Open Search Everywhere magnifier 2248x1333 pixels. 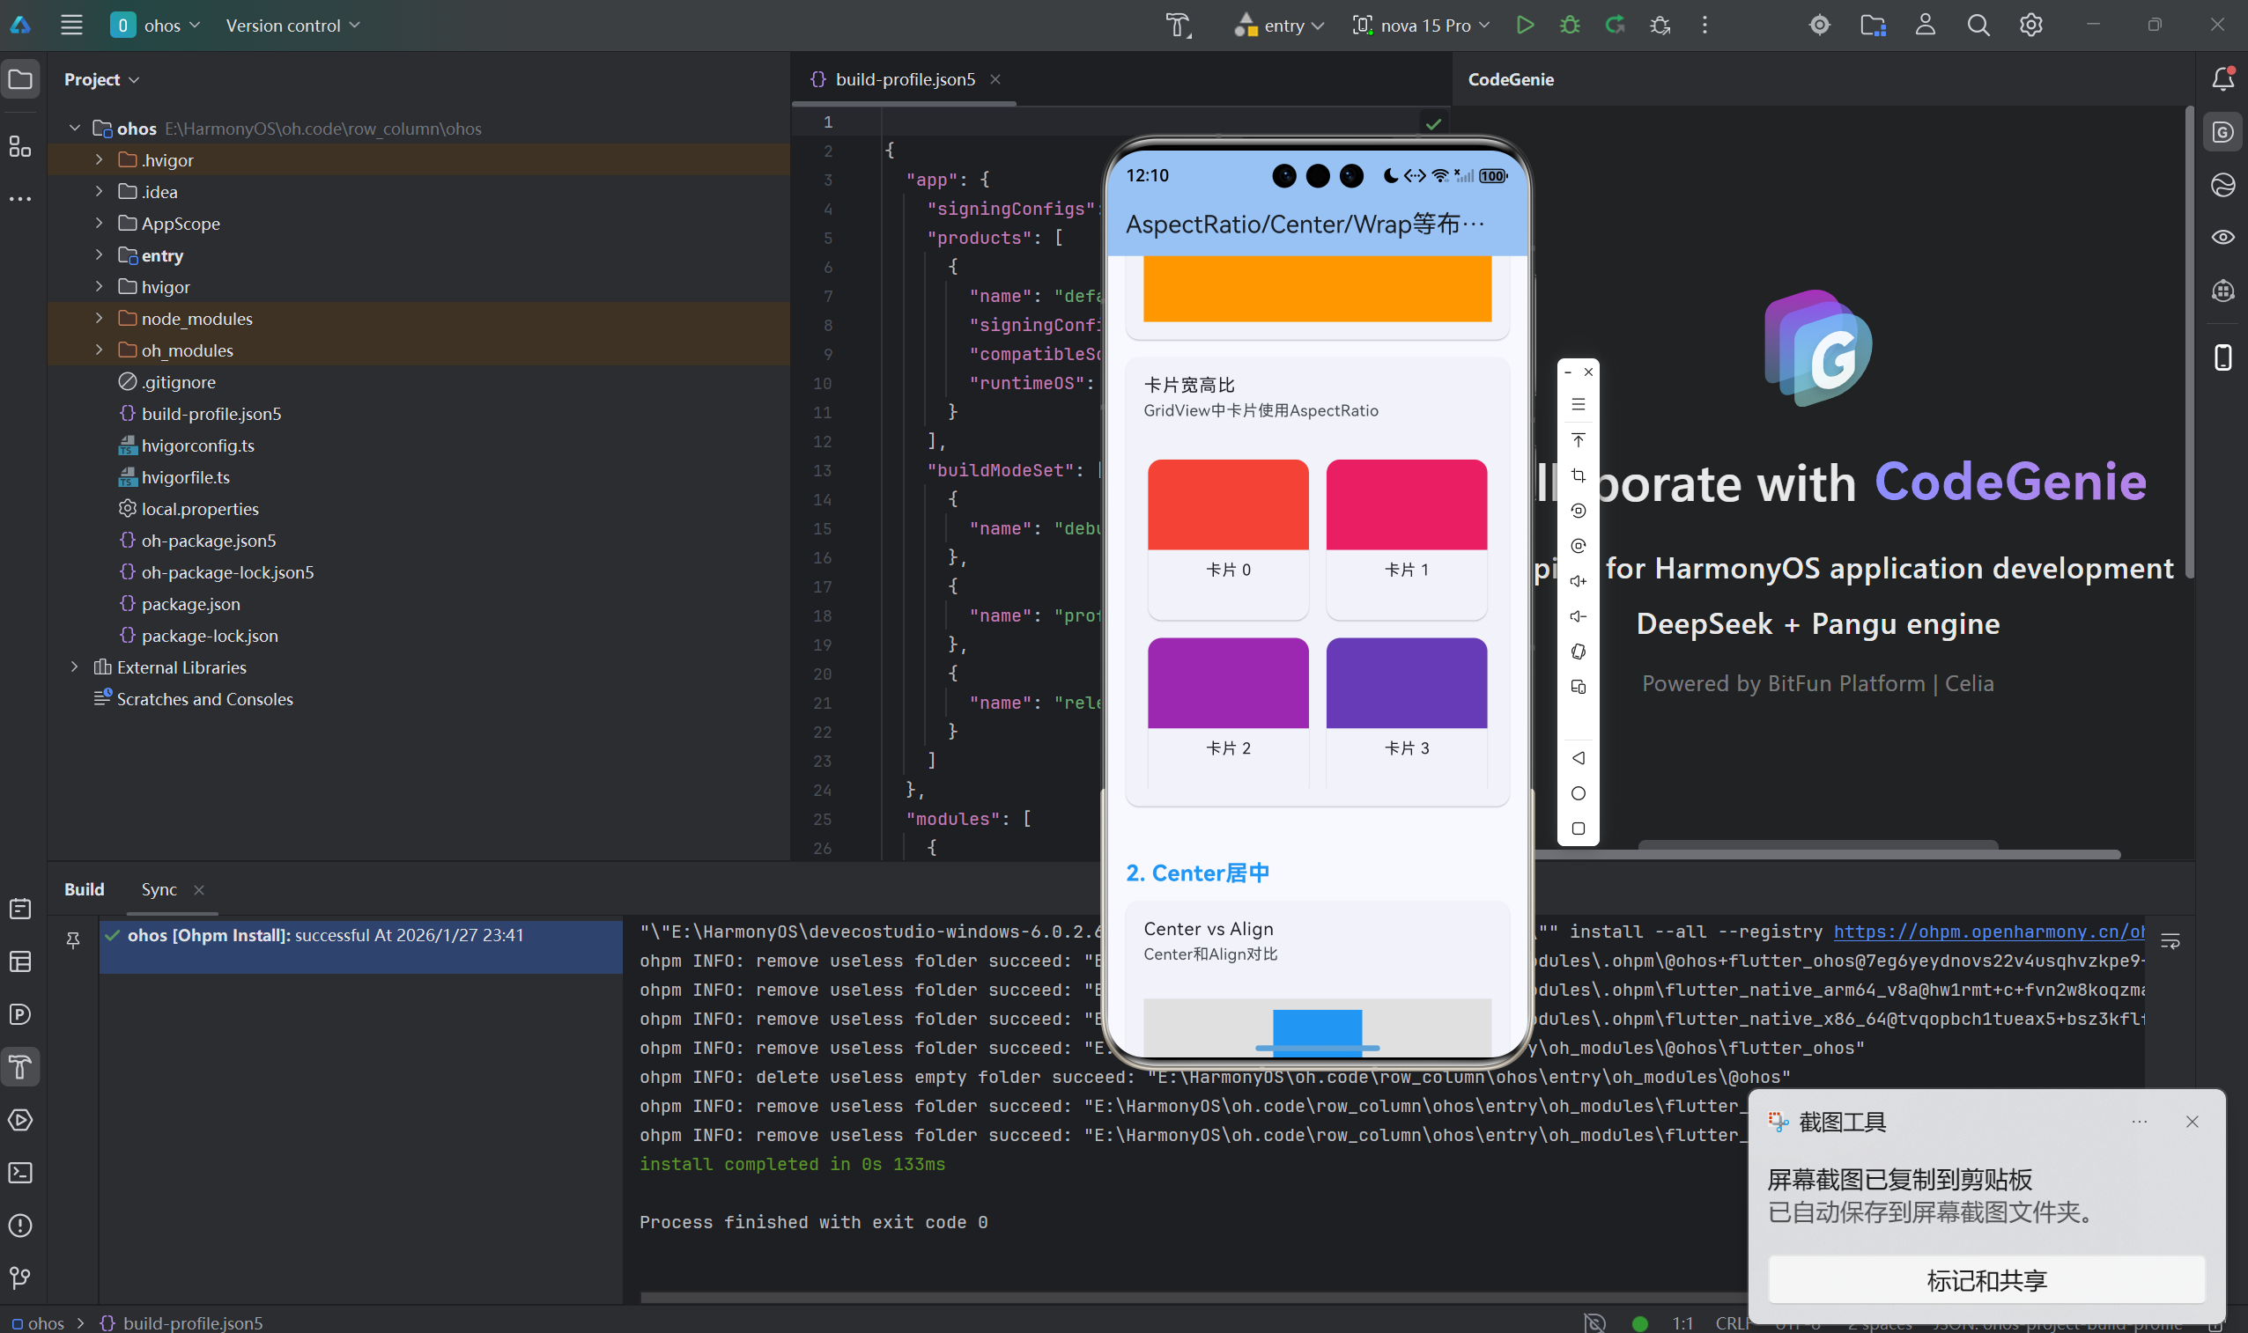click(x=1978, y=26)
